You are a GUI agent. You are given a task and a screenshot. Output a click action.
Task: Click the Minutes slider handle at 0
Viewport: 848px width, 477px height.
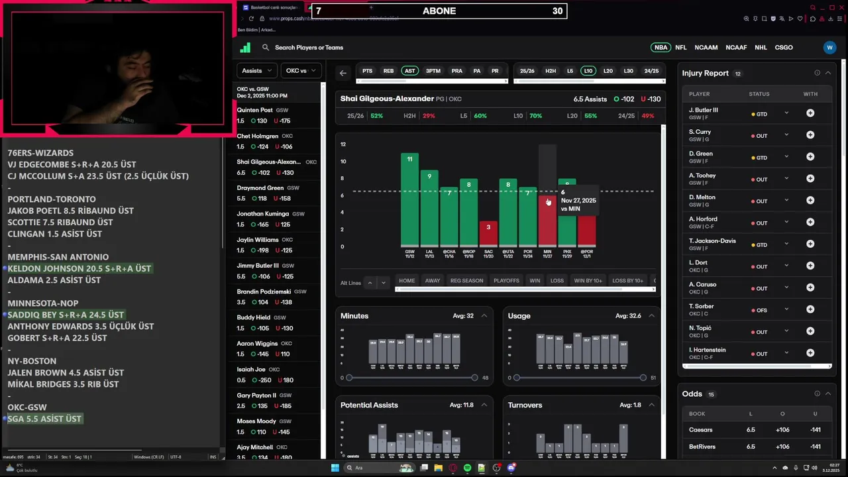[349, 378]
